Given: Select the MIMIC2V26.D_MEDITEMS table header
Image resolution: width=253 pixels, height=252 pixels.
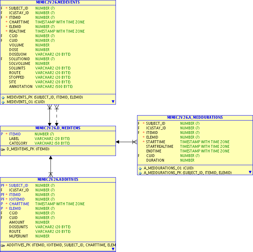Looking at the screenshot, I should (x=58, y=128).
